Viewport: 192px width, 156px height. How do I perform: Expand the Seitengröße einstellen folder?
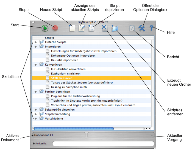[x=36, y=110]
